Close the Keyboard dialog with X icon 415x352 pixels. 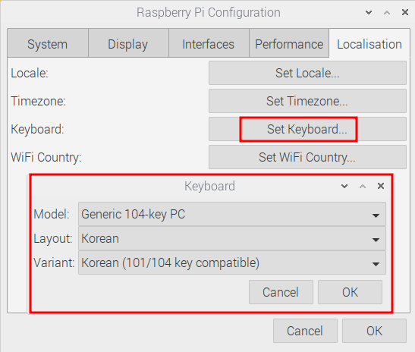pos(381,186)
